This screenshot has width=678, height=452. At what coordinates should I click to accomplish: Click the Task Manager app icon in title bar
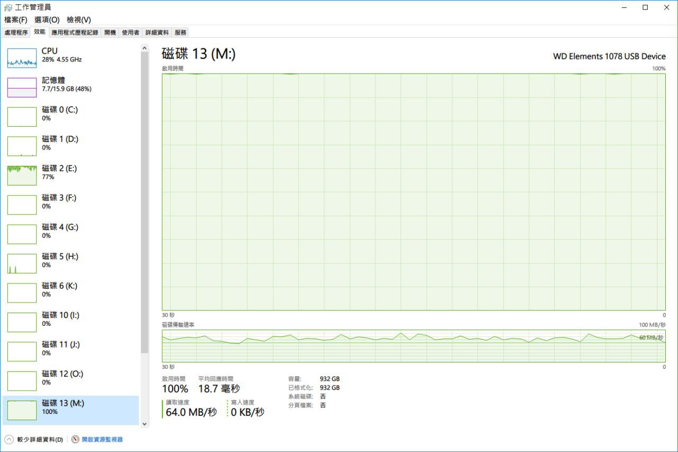[x=8, y=7]
